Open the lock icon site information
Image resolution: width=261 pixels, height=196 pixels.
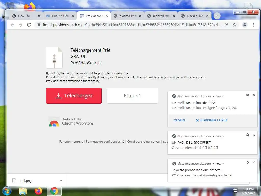click(39, 25)
